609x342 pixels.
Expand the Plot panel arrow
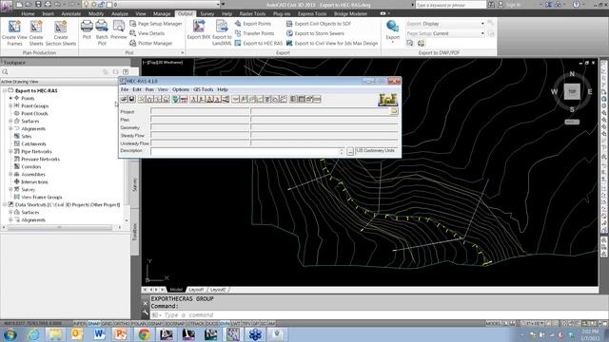(182, 53)
